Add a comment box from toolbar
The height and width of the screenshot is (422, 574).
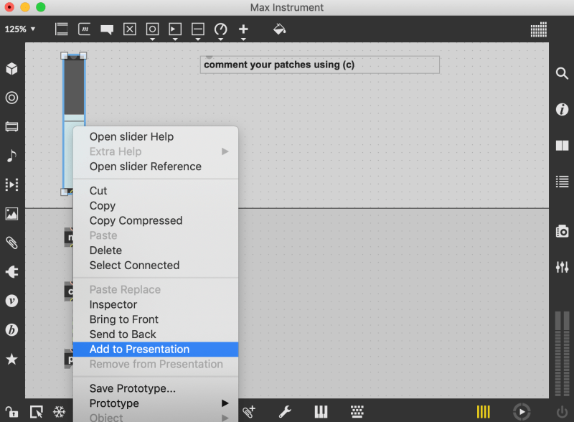pyautogui.click(x=107, y=29)
